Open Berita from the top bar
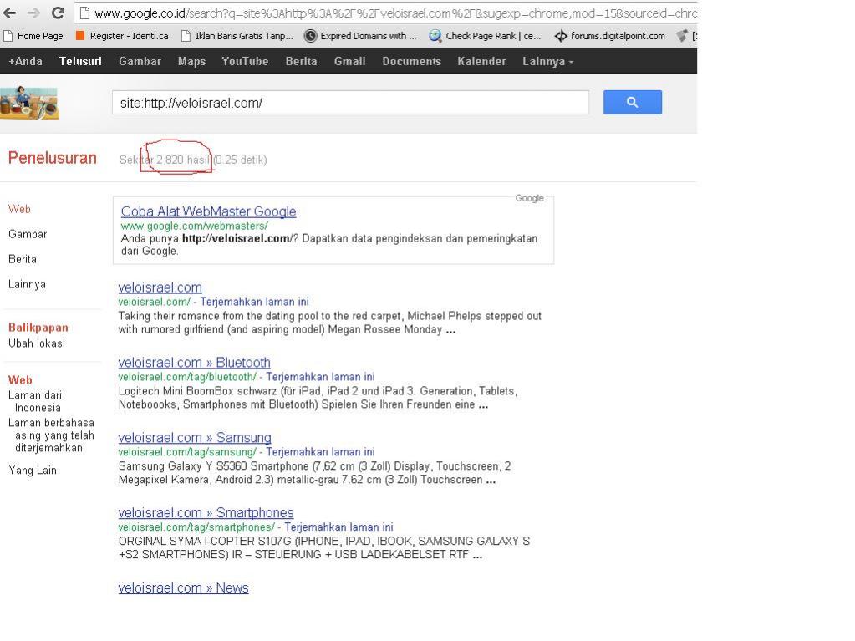 [301, 61]
